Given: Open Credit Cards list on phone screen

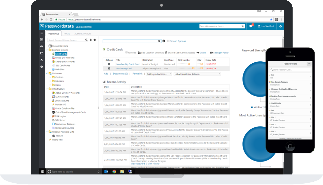Looking at the screenshot, I should pyautogui.click(x=290, y=105).
